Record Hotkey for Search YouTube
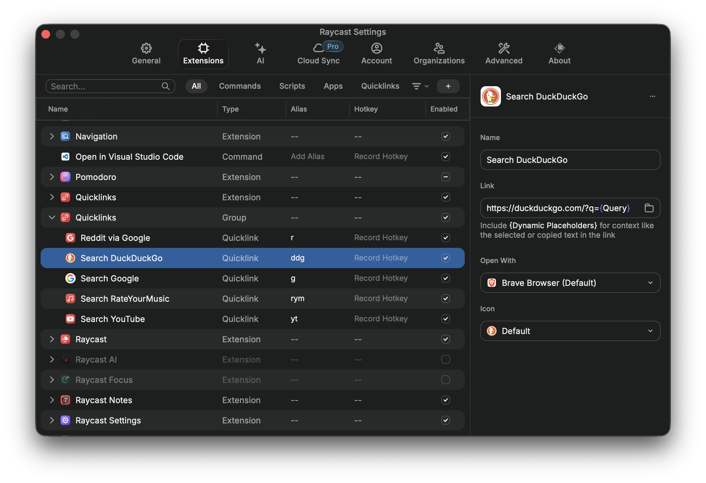 381,319
